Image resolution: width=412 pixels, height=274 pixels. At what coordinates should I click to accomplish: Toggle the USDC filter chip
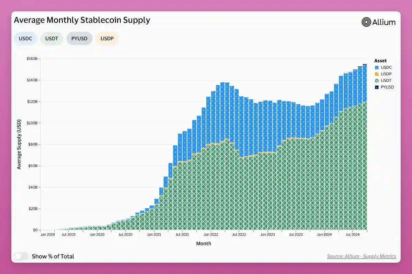[25, 38]
